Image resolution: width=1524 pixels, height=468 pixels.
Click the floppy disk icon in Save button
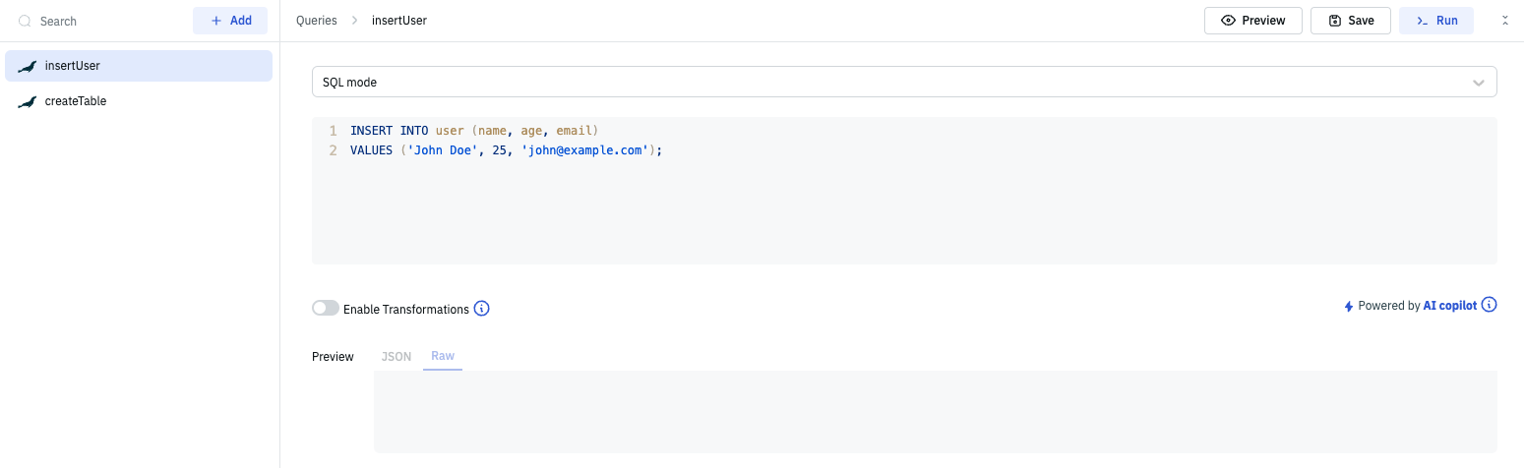pyautogui.click(x=1334, y=21)
